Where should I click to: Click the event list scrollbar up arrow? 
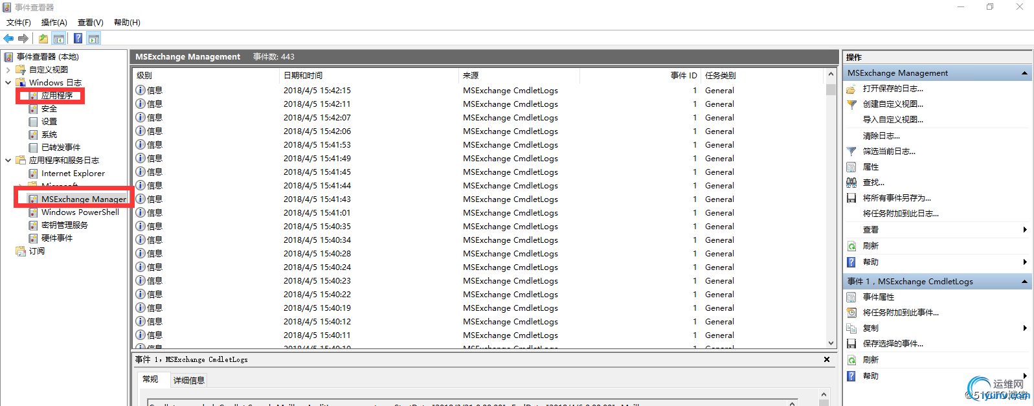[x=831, y=75]
